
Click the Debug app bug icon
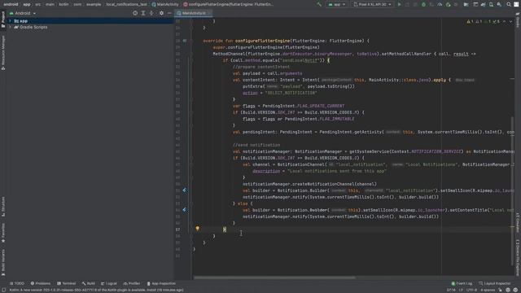coord(423,4)
